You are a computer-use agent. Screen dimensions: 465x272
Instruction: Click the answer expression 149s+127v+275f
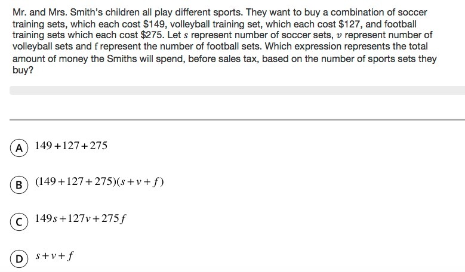pos(81,219)
